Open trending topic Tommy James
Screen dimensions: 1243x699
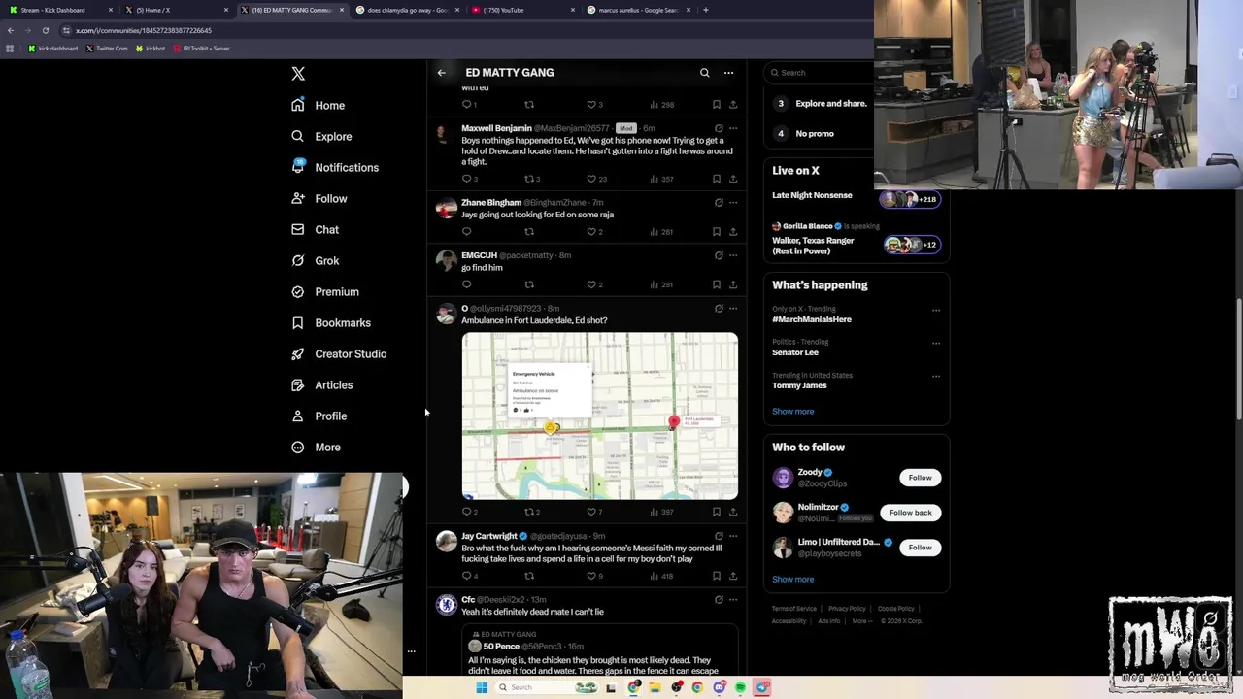pos(799,385)
